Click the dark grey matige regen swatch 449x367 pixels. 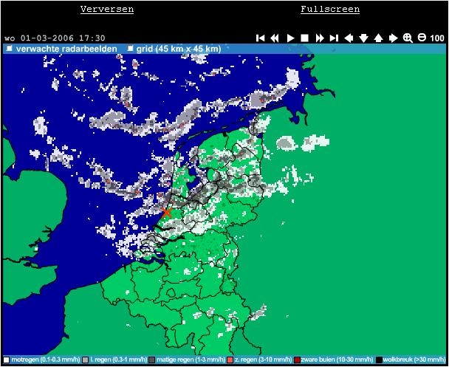(x=152, y=360)
